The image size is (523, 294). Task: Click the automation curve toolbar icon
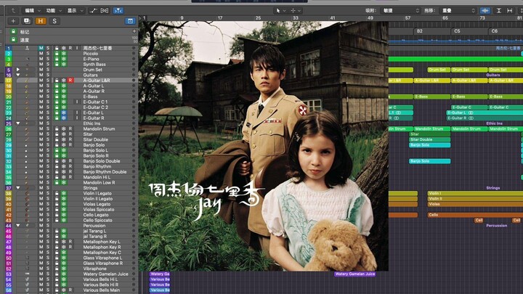93,11
